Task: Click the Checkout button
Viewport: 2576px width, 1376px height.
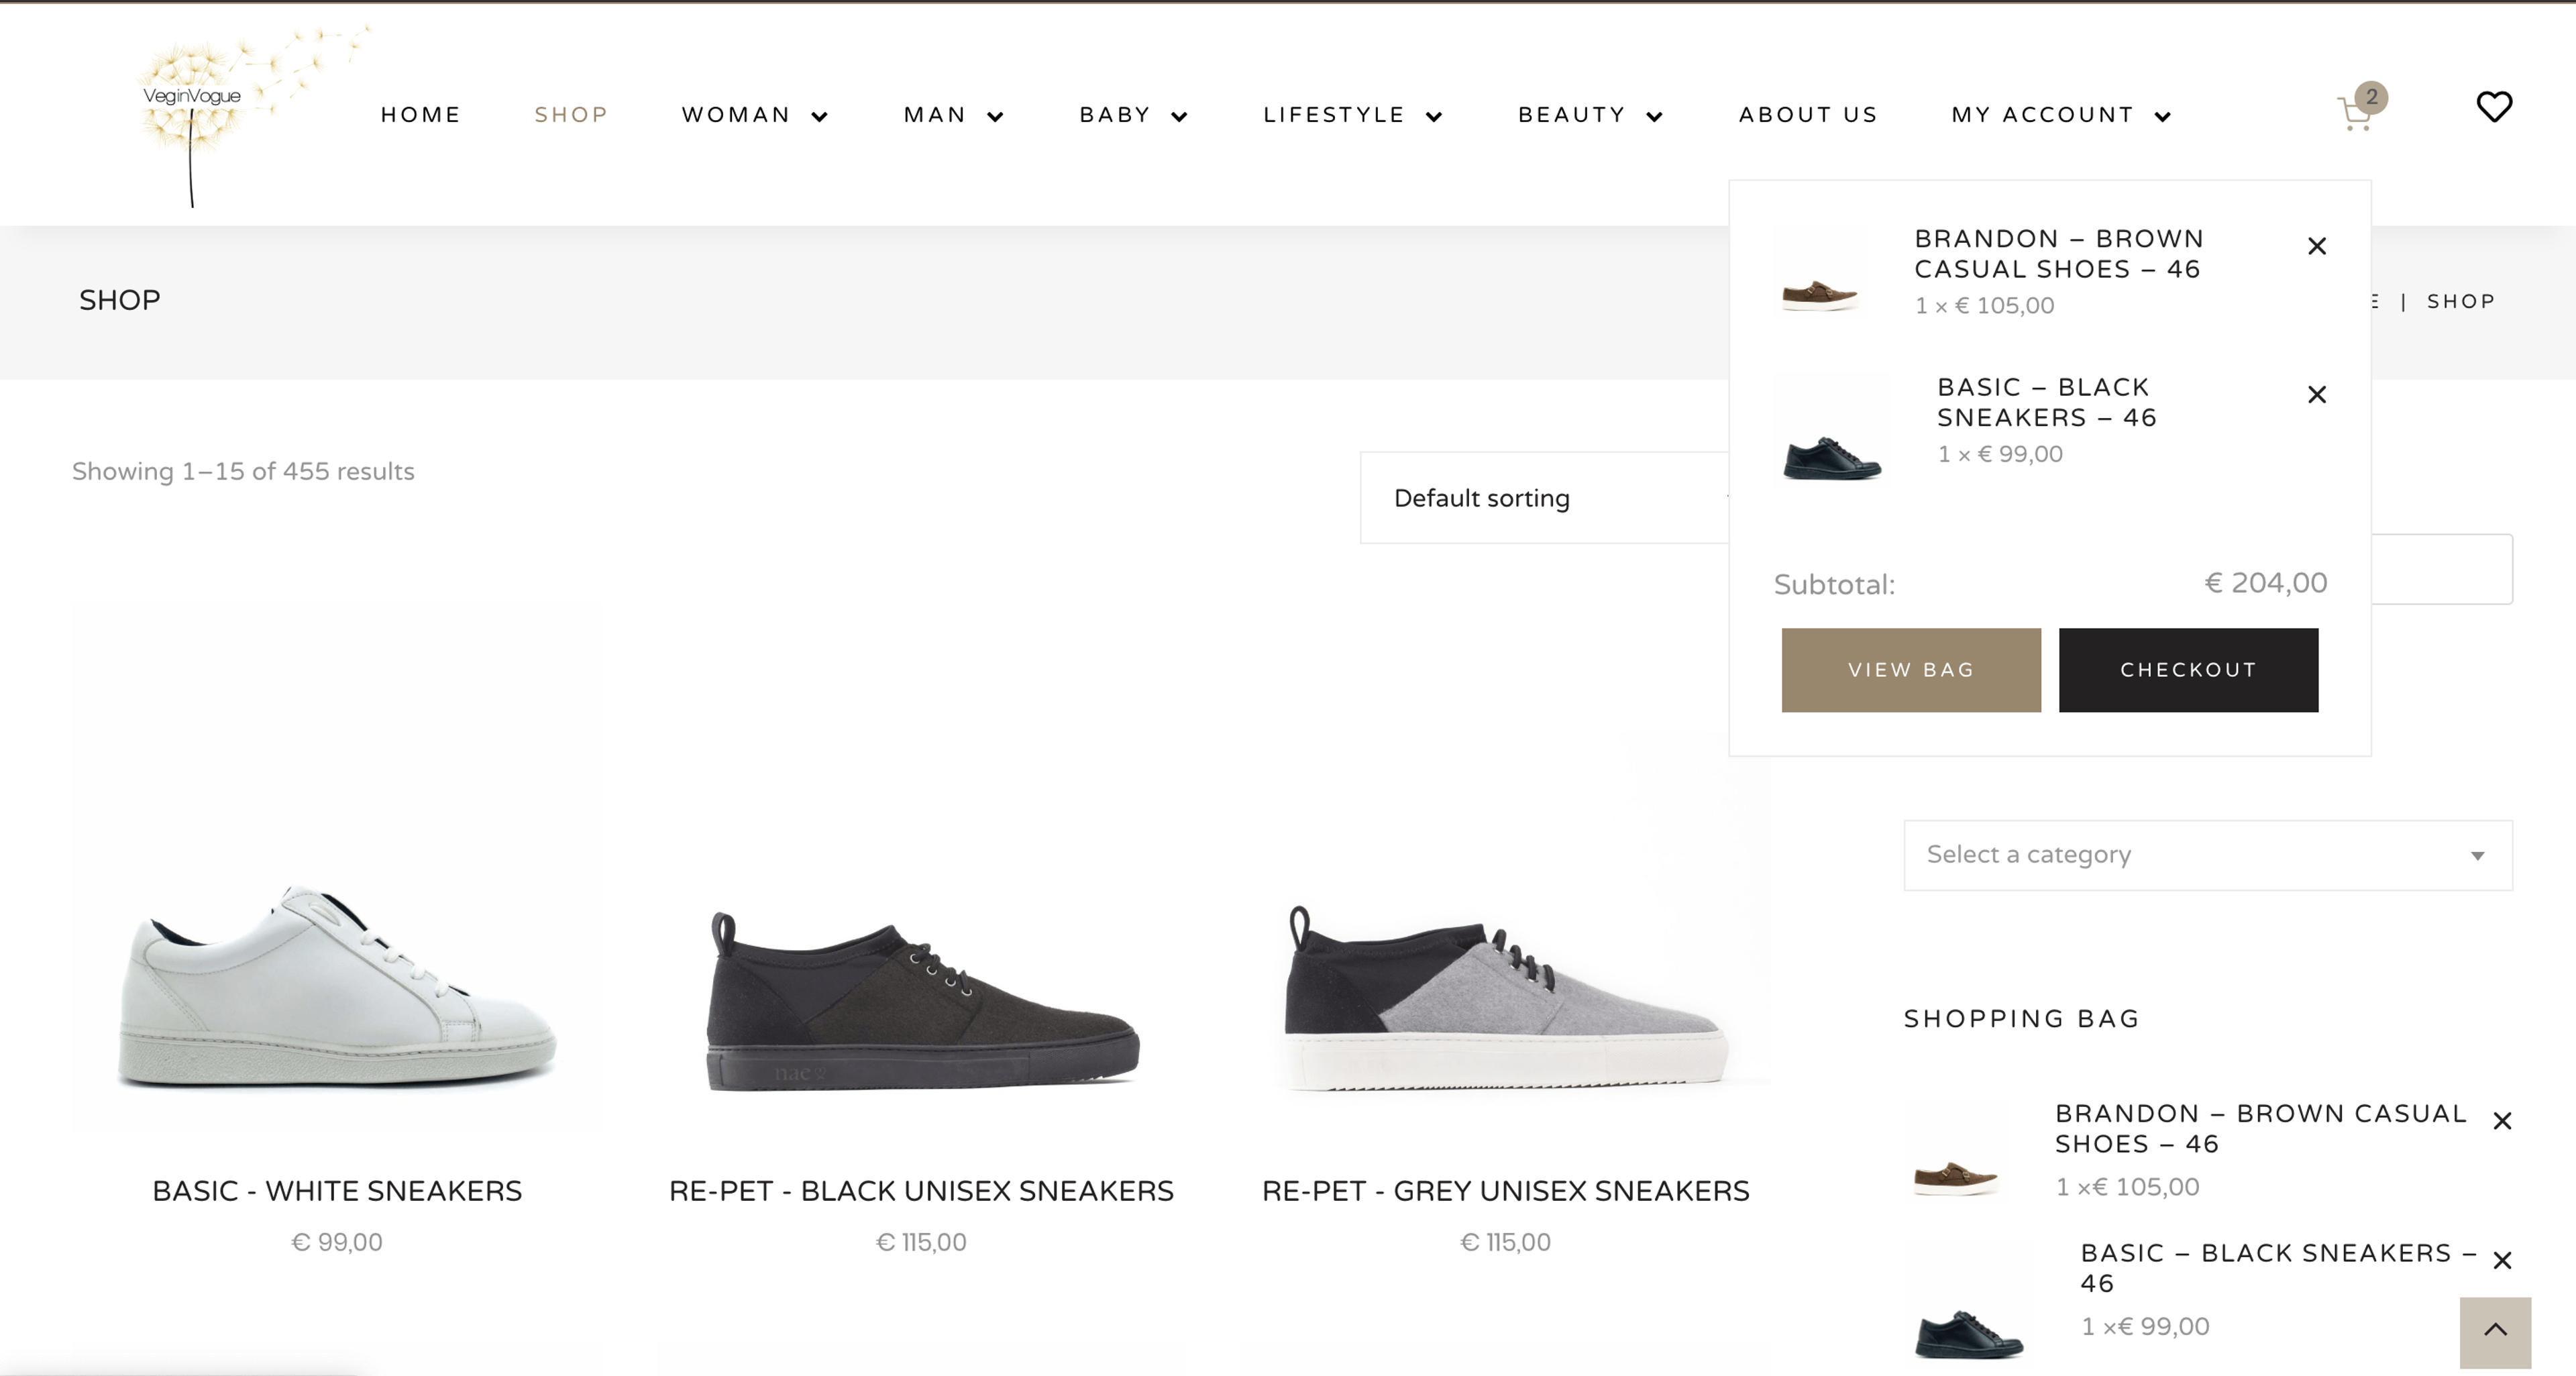Action: point(2188,670)
